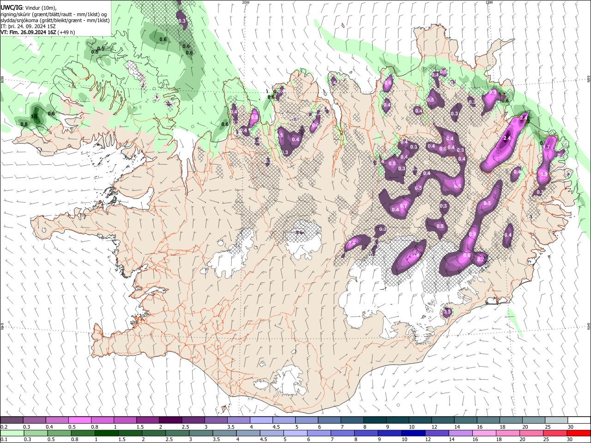
Task: Select the lower-row green swatch labeled 0.5
Action: pos(59,433)
